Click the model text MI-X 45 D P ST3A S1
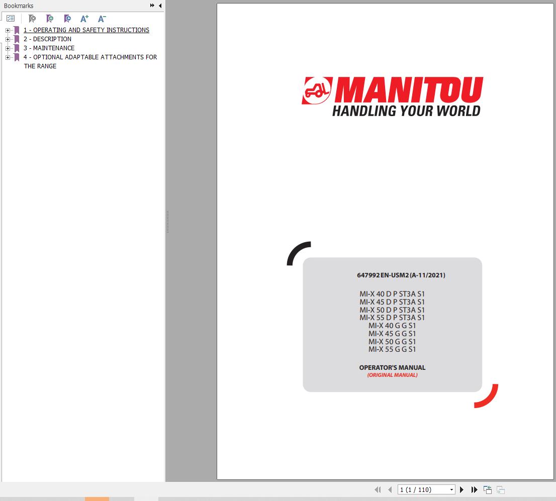The image size is (556, 501). [392, 302]
